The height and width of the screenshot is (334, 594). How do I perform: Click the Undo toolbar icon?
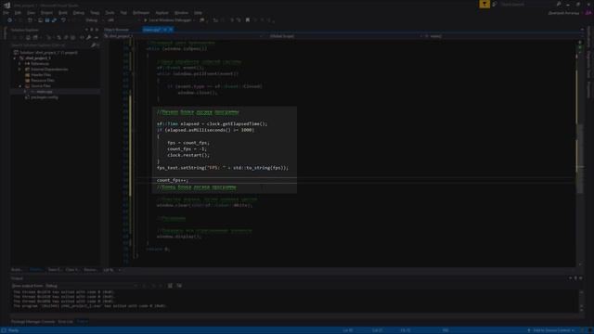click(63, 20)
